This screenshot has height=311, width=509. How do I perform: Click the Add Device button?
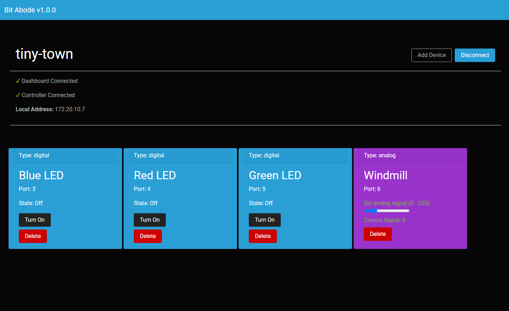[x=432, y=55]
